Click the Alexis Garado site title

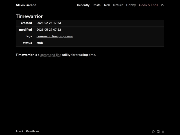click(26, 5)
